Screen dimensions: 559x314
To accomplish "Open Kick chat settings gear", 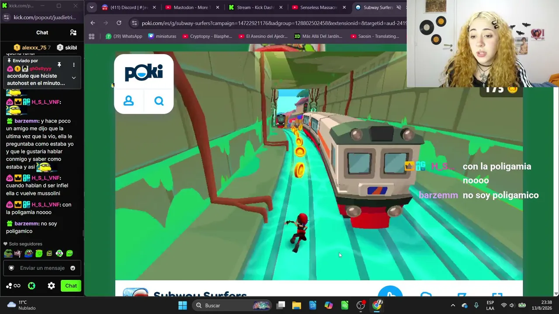I will [x=52, y=286].
